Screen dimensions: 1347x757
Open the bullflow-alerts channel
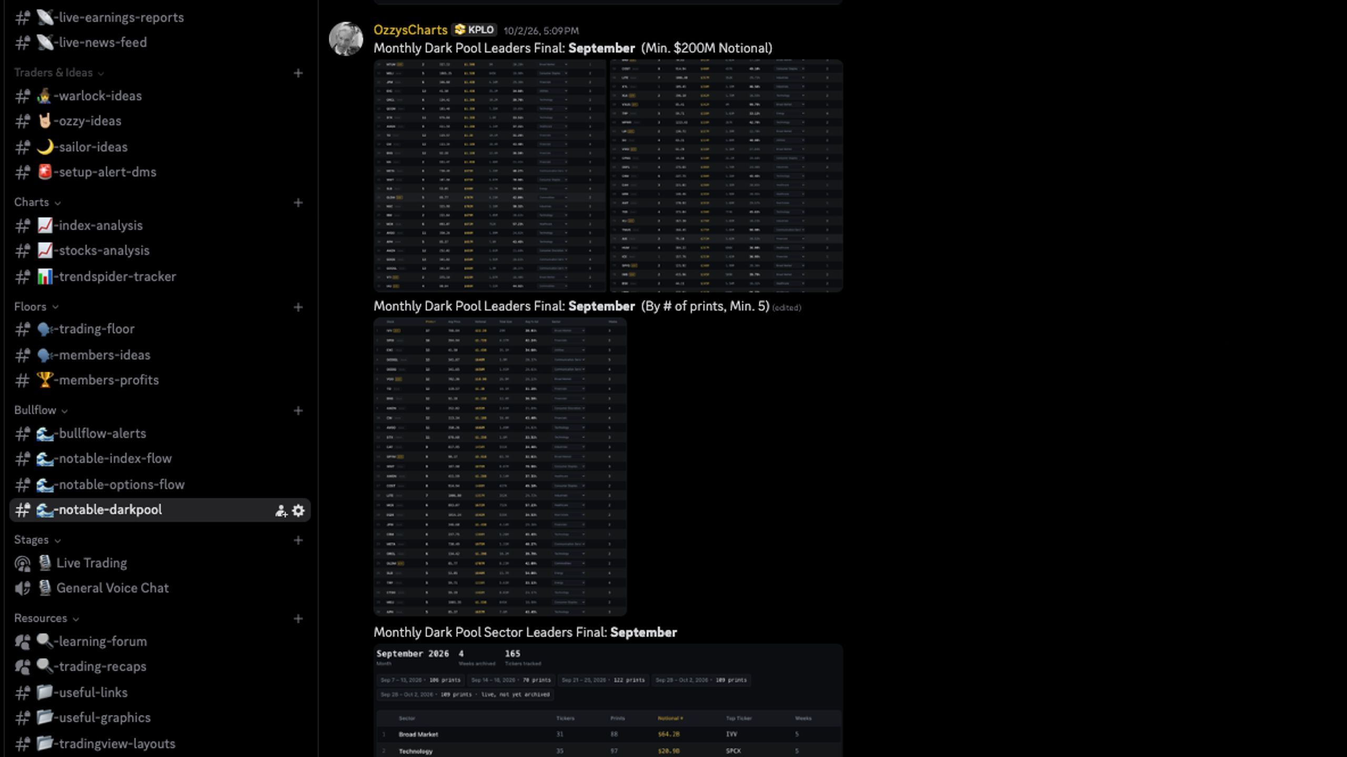(x=160, y=433)
